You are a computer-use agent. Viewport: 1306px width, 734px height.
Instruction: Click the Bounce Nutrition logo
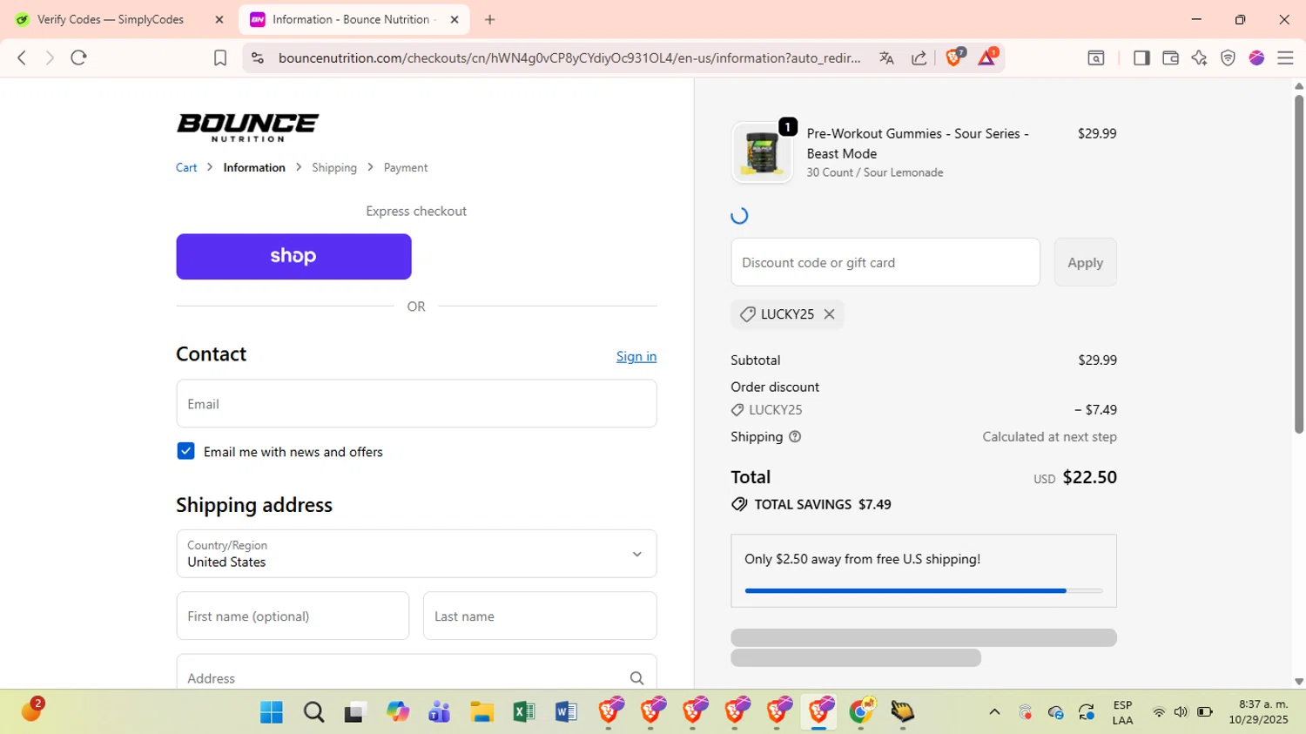[247, 127]
